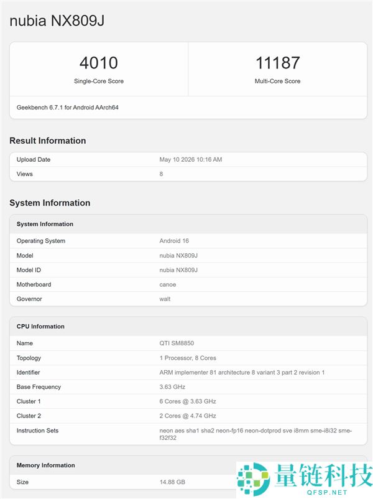Click the Views label

point(24,174)
